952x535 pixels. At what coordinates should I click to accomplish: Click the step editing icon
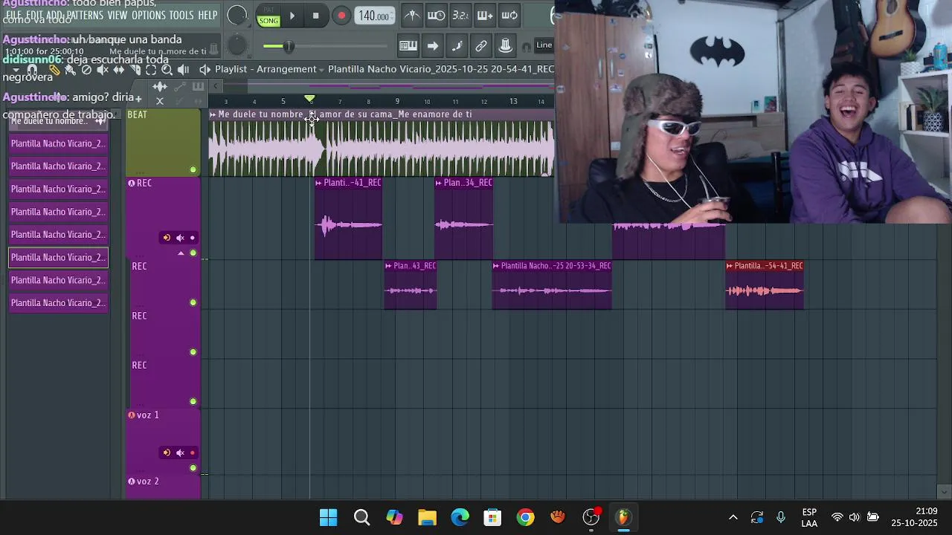[x=457, y=45]
